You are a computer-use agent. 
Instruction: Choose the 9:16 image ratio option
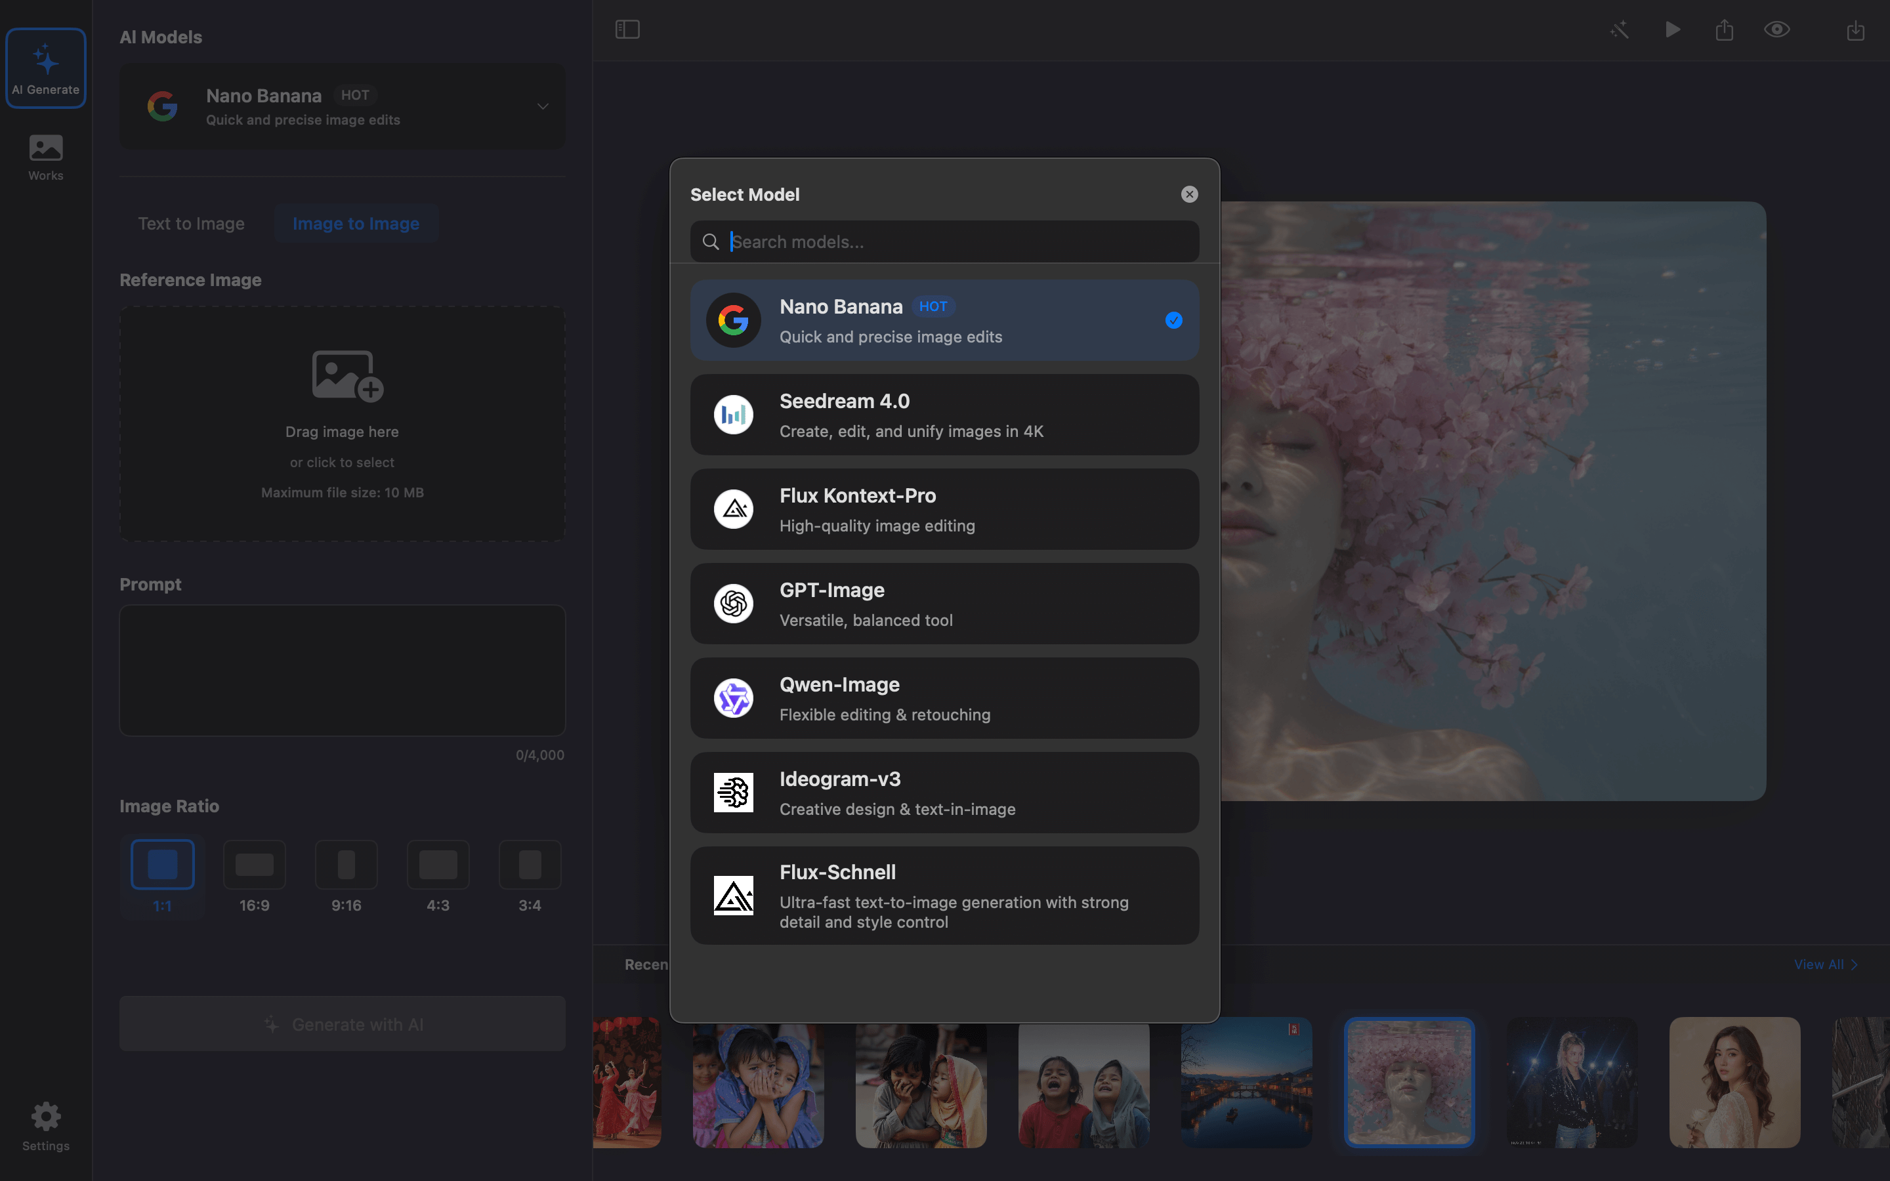346,875
